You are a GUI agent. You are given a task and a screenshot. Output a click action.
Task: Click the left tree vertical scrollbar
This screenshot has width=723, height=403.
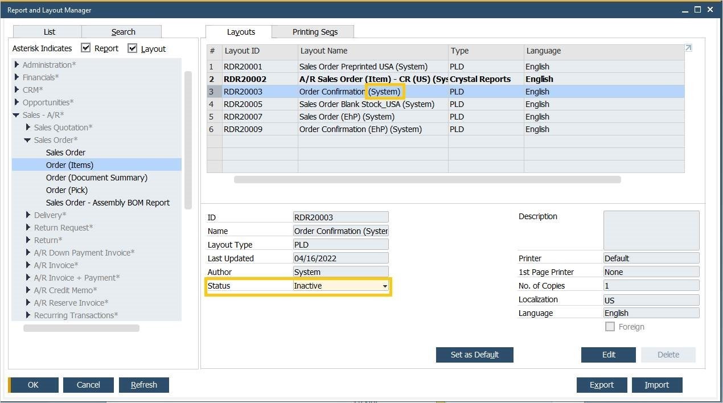point(188,139)
